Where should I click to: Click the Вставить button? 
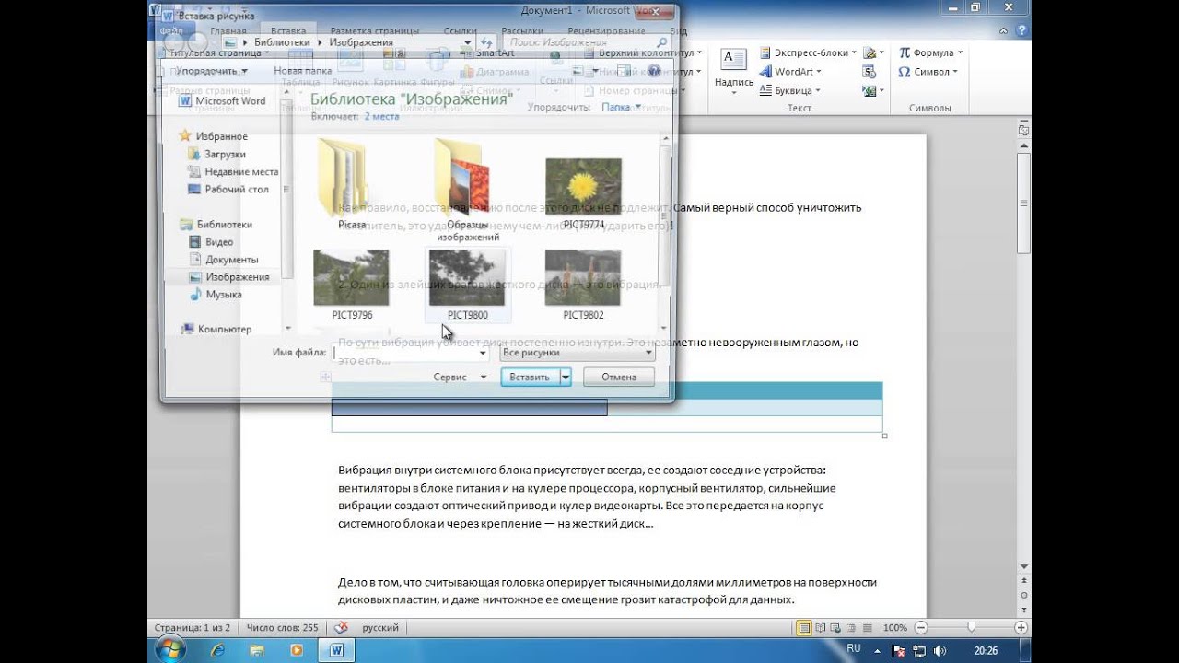[530, 377]
